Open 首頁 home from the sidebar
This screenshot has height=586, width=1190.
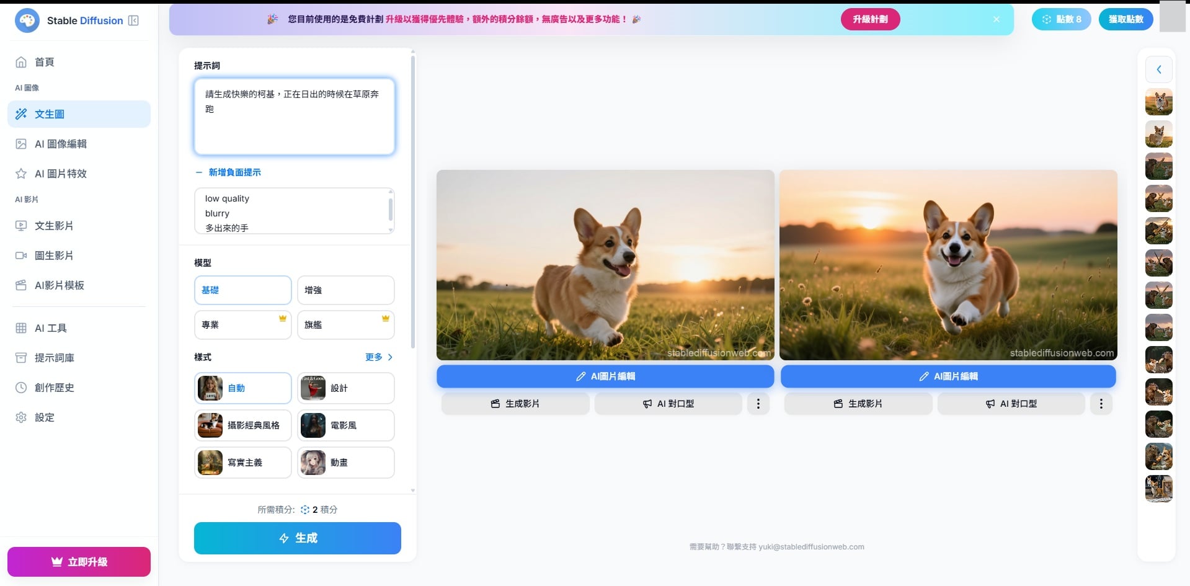(x=44, y=62)
